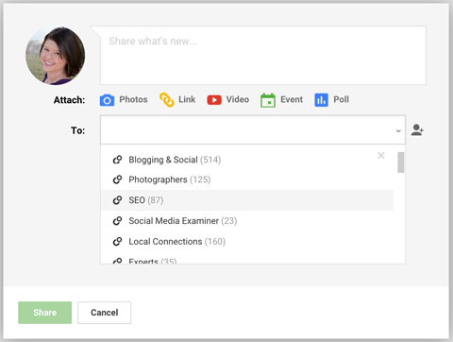Expand the To field dropdown arrow
Image resolution: width=453 pixels, height=342 pixels.
pos(398,131)
